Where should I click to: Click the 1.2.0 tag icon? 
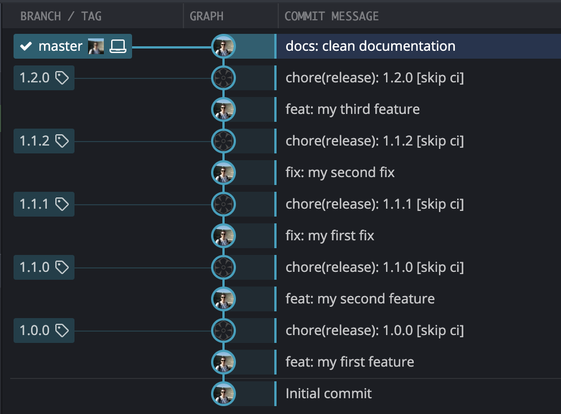(62, 78)
